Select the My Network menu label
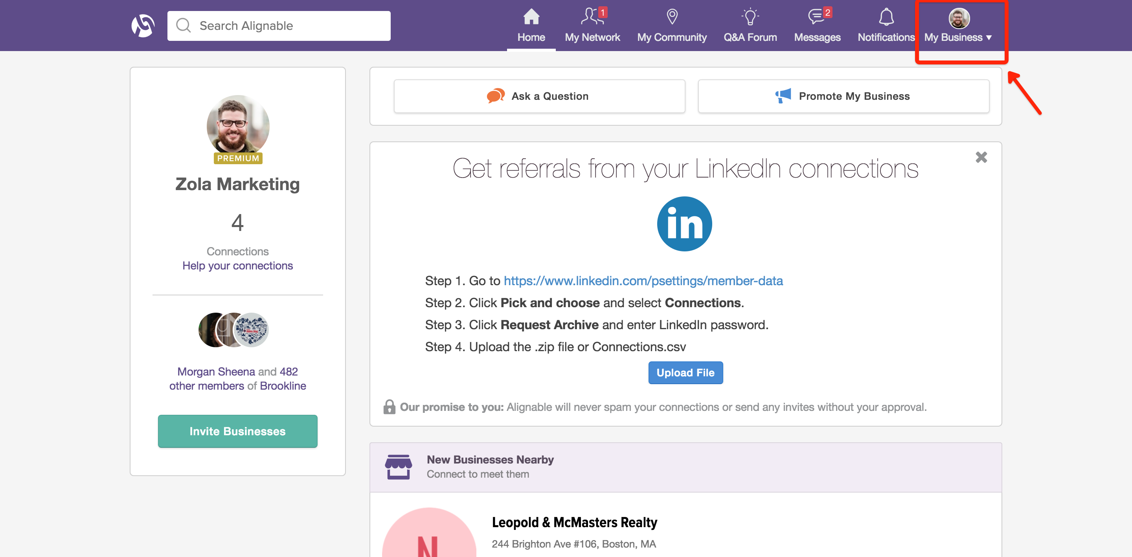 point(592,37)
